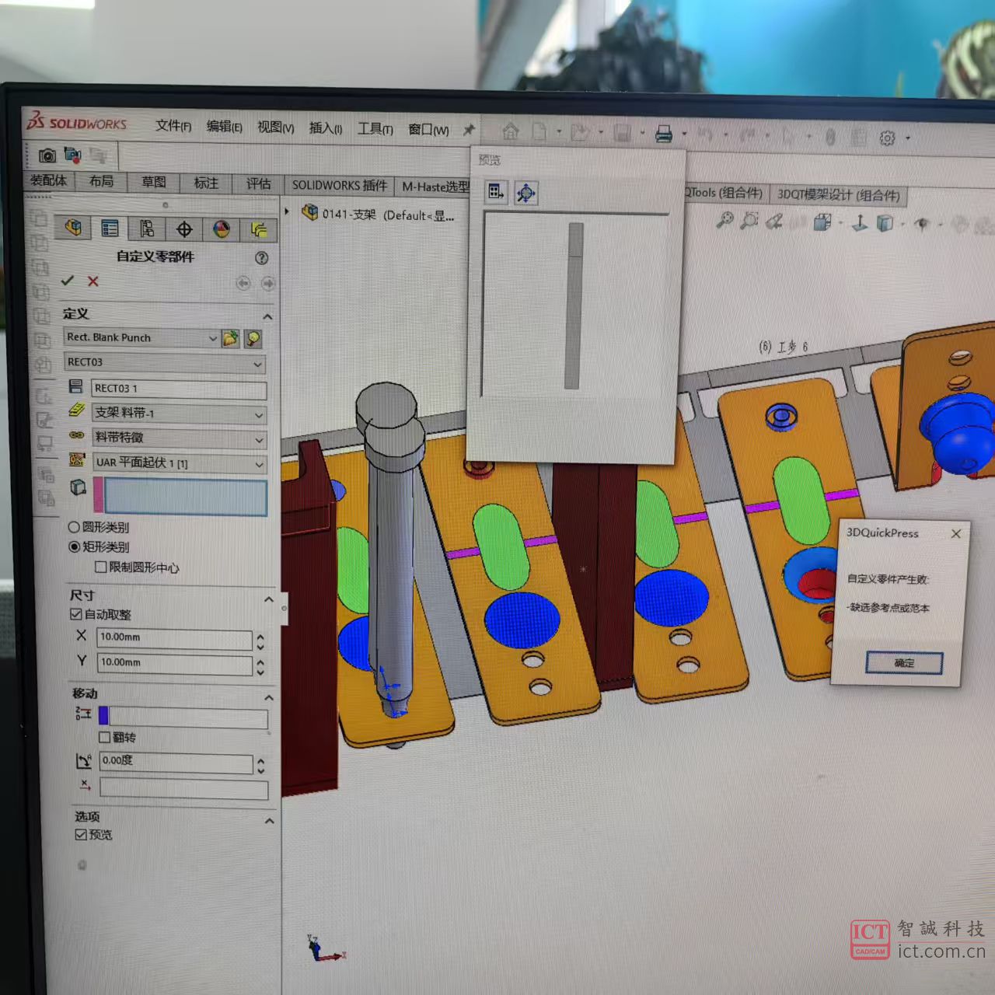Viewport: 995px width, 995px height.
Task: Open the 支架 料带-1 dropdown
Action: pyautogui.click(x=259, y=415)
